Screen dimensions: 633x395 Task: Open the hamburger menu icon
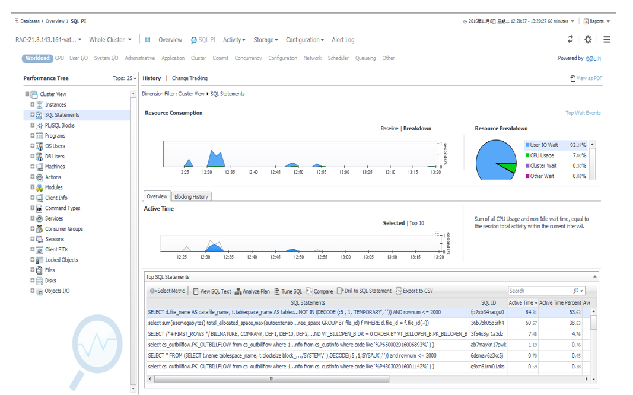click(607, 39)
